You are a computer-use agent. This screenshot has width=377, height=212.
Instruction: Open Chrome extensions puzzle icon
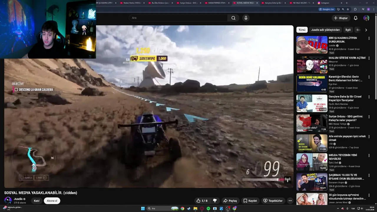pos(355,9)
